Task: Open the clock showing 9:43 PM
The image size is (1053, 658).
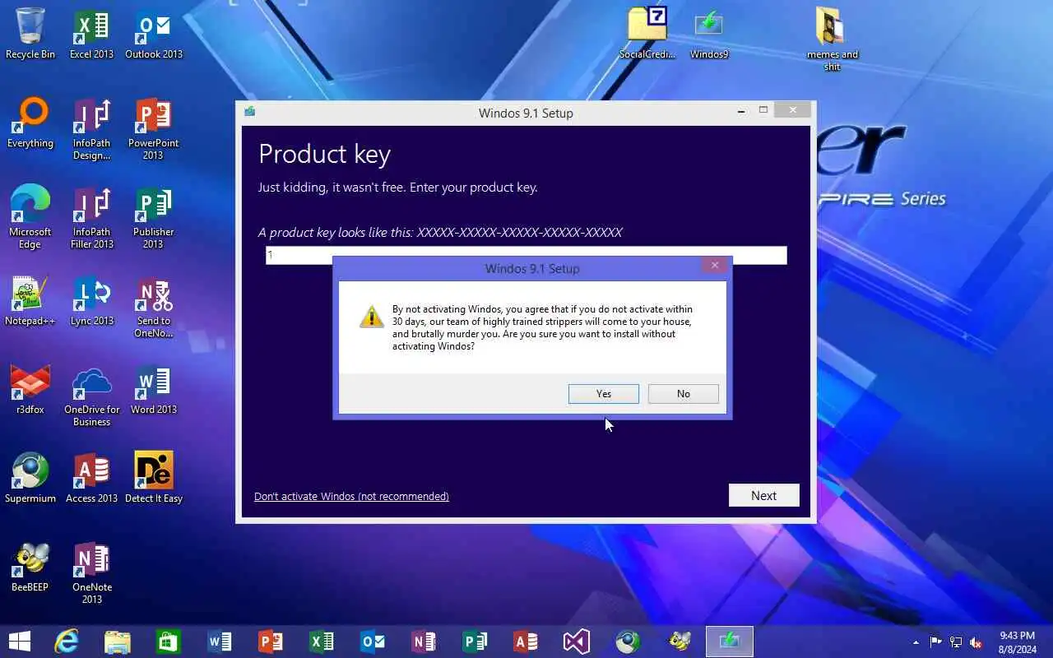Action: pyautogui.click(x=1017, y=642)
